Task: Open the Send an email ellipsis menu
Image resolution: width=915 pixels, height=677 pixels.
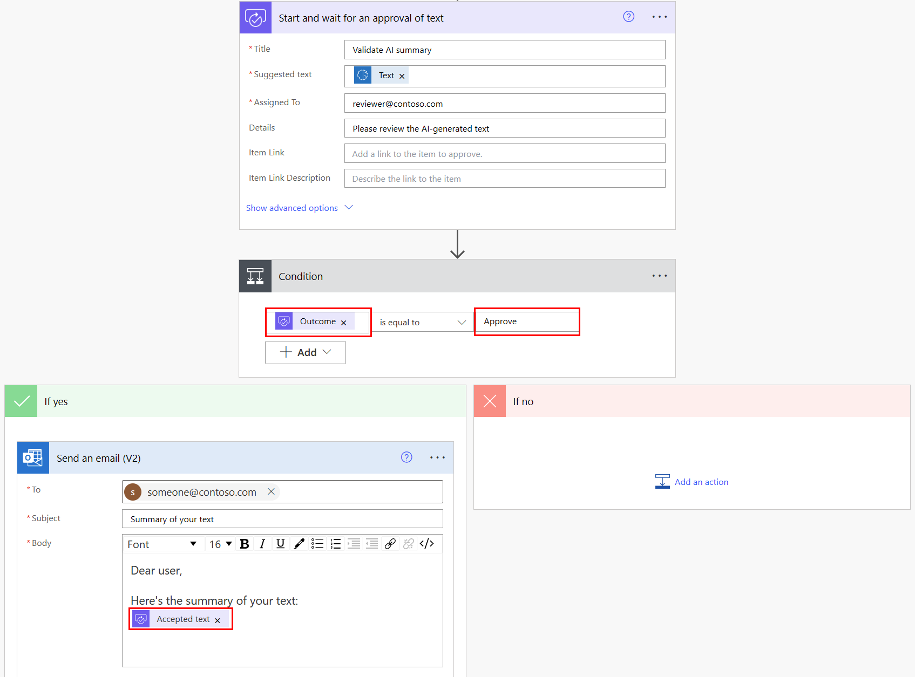Action: pyautogui.click(x=437, y=457)
